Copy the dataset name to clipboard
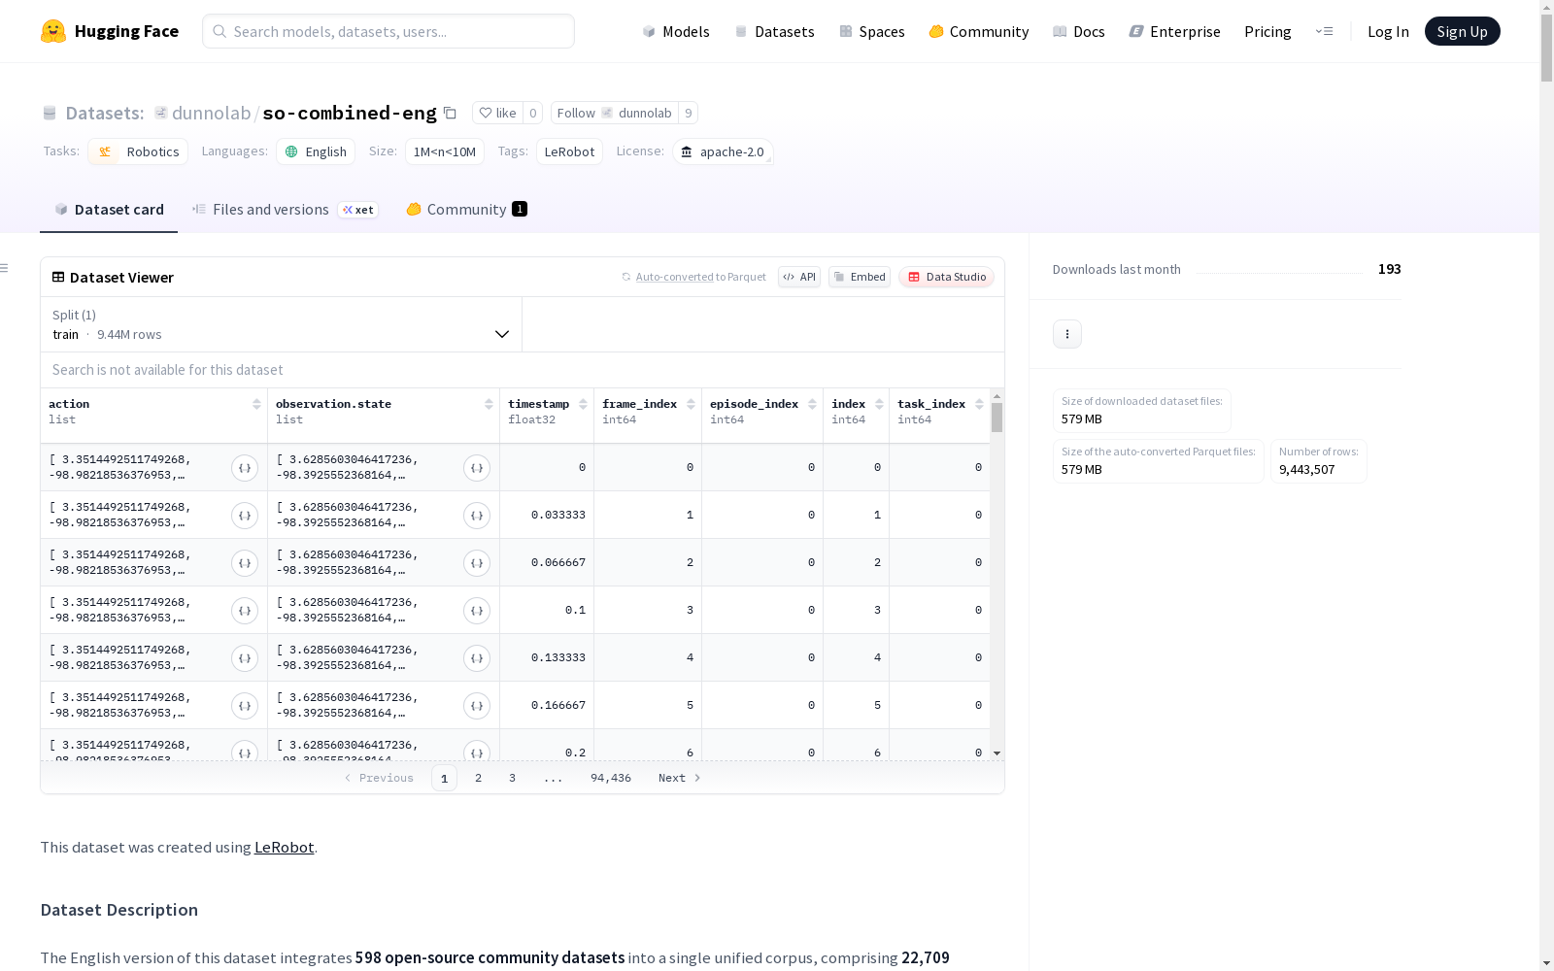The width and height of the screenshot is (1554, 971). [450, 113]
